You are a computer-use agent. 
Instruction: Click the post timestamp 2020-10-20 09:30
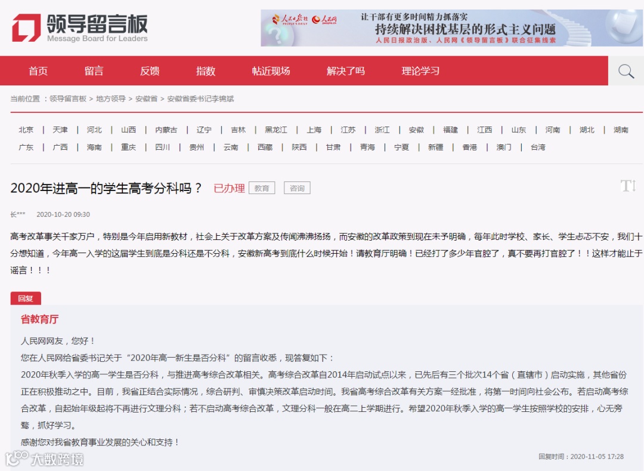tap(63, 214)
